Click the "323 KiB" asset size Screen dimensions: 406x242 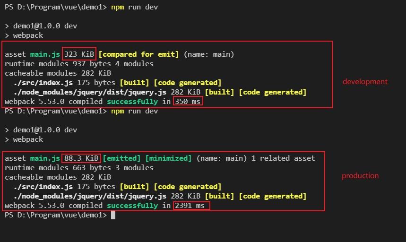79,54
